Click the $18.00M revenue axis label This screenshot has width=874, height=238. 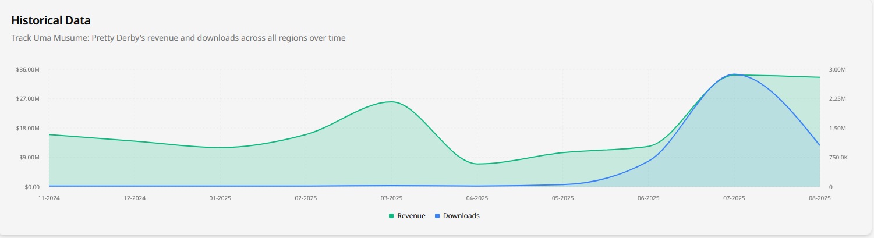point(28,129)
